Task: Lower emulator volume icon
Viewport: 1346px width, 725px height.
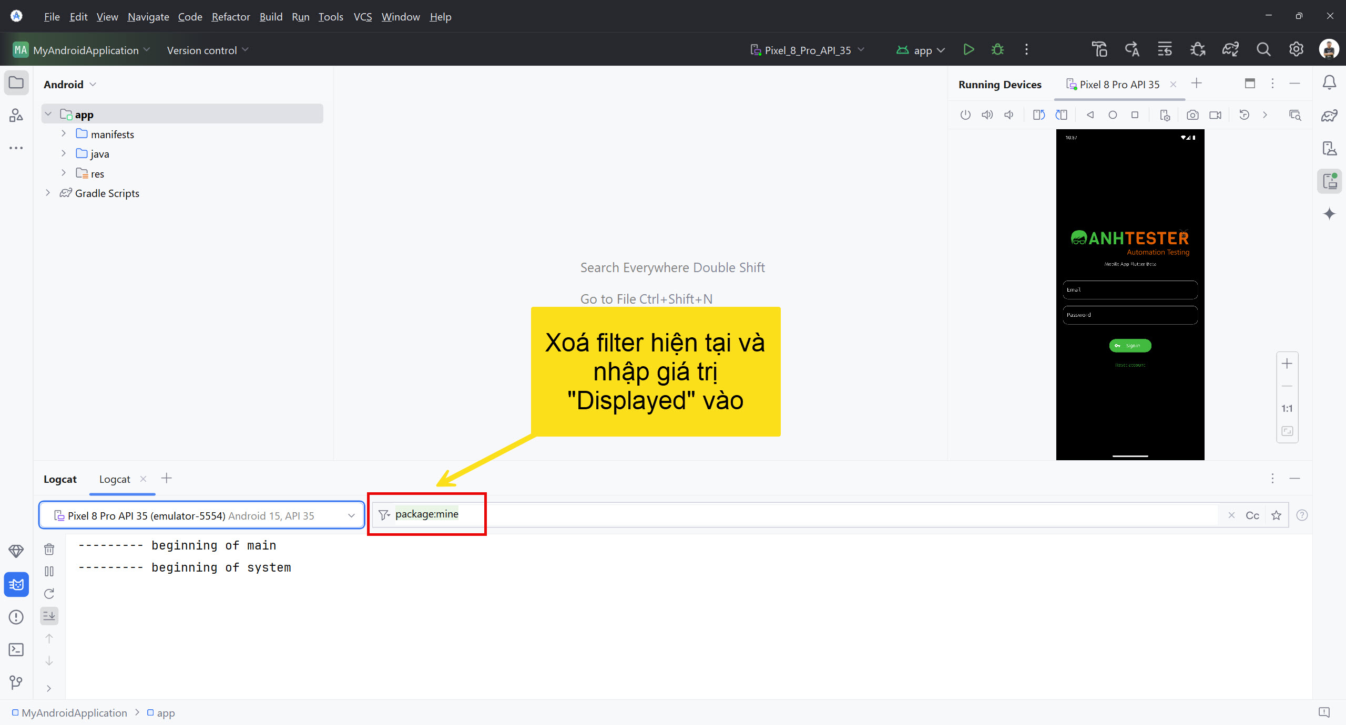Action: (1009, 115)
